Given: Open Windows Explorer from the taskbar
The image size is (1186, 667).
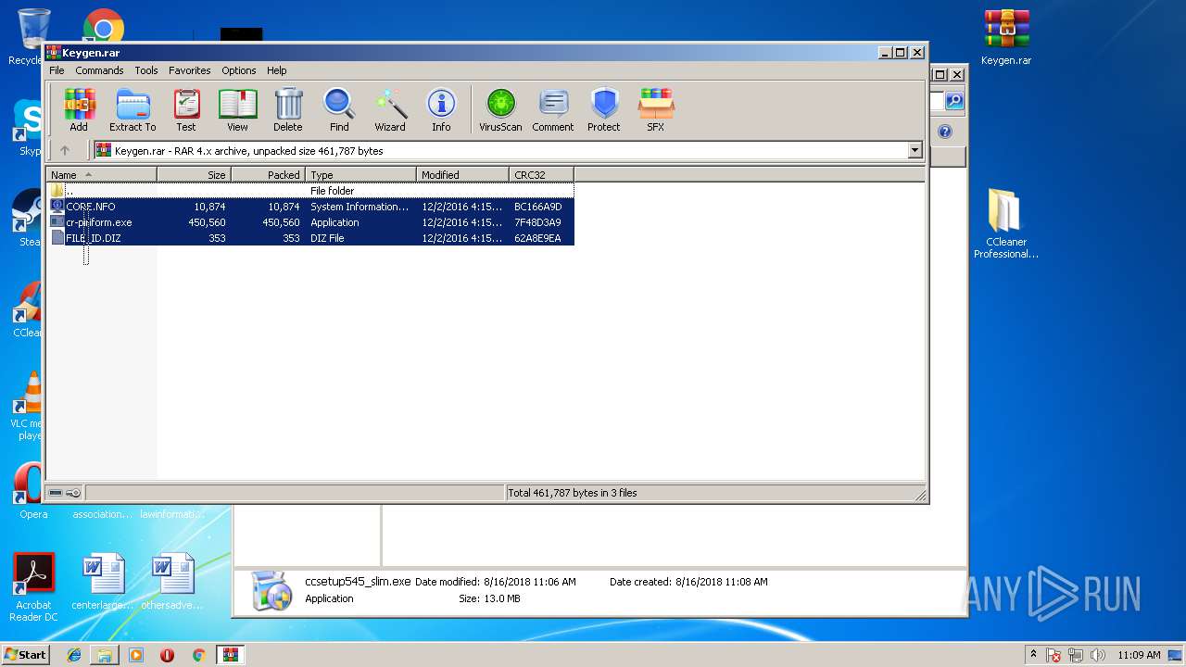Looking at the screenshot, I should pyautogui.click(x=105, y=655).
